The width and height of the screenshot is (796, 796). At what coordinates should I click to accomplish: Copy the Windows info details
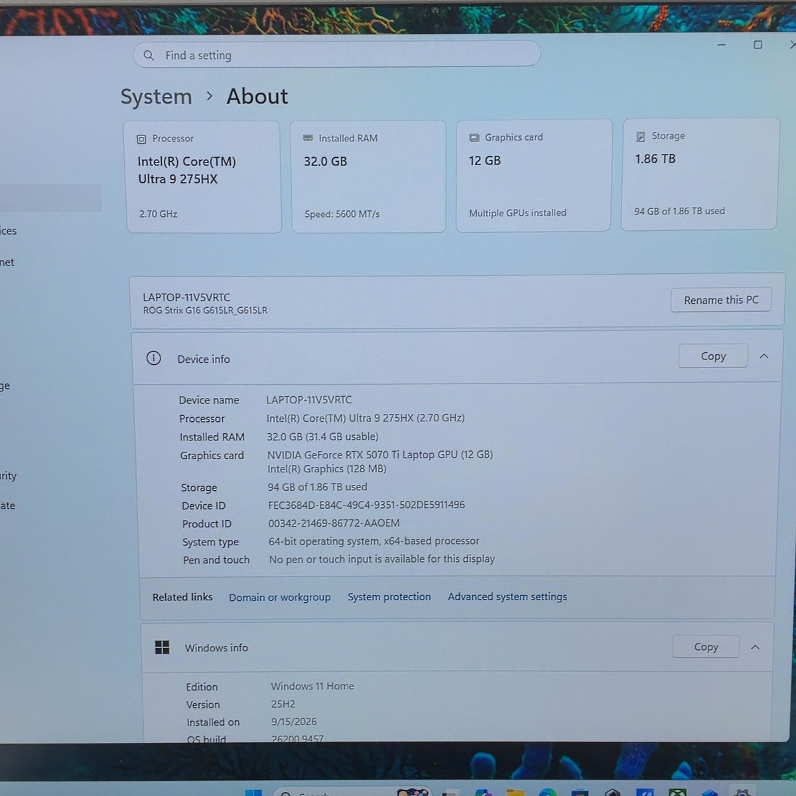tap(706, 647)
